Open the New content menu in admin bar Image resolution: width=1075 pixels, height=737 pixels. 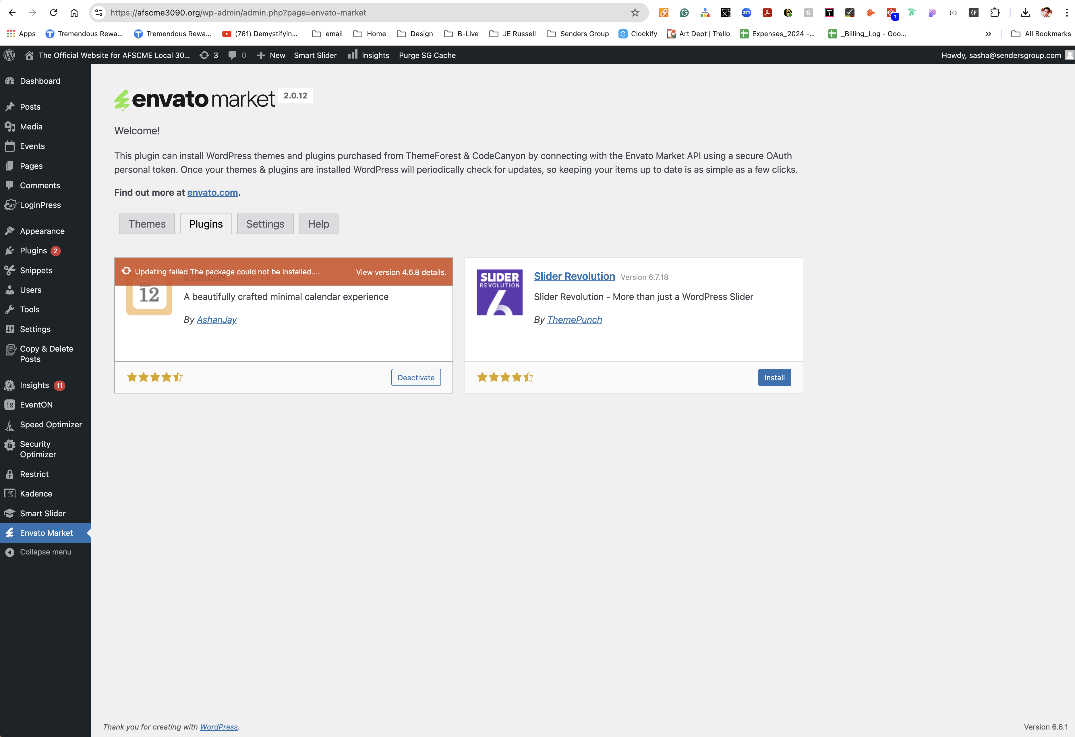pyautogui.click(x=271, y=55)
